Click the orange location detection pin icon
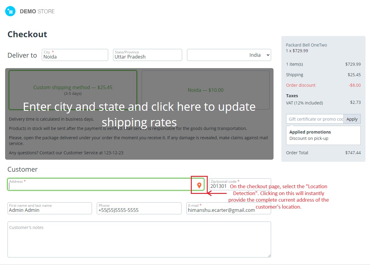Screen dimensions: 370x265 [x=199, y=185]
